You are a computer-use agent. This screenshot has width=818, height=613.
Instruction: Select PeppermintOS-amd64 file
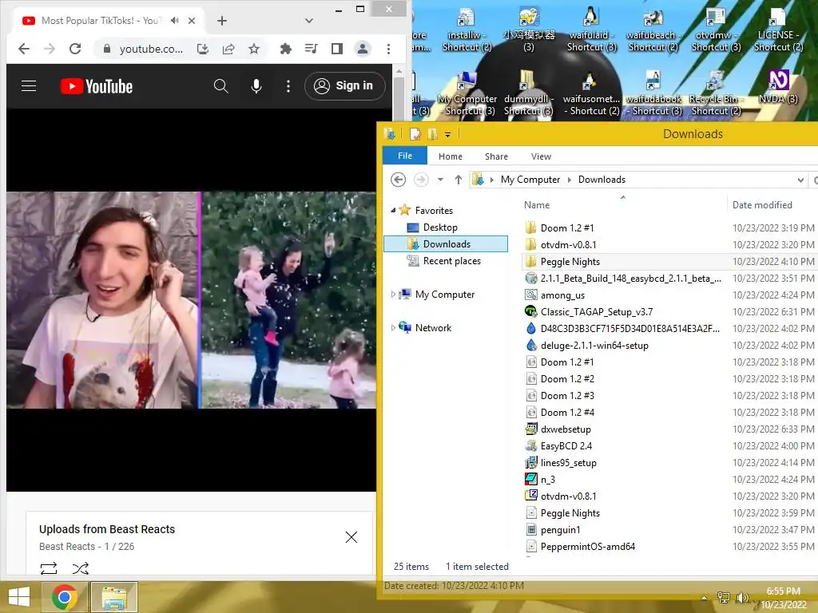click(x=587, y=546)
